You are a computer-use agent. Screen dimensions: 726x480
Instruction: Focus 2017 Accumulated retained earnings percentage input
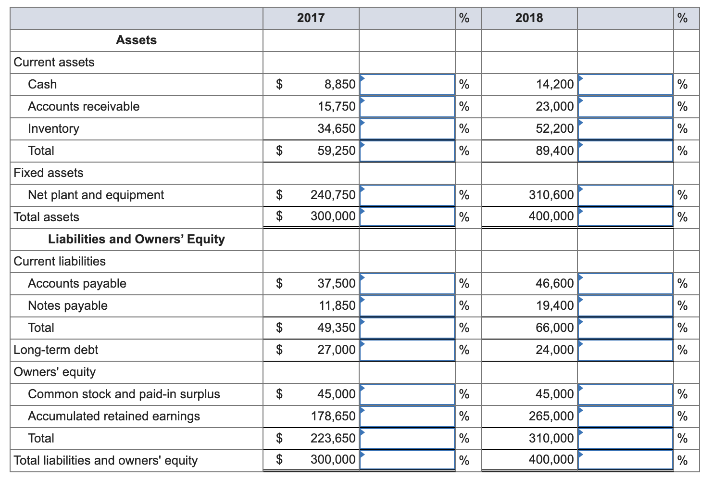click(x=407, y=417)
